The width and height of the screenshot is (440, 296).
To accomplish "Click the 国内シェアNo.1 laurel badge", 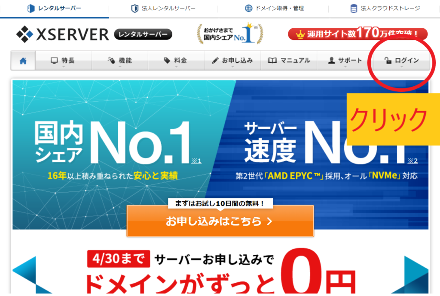I will [x=230, y=33].
